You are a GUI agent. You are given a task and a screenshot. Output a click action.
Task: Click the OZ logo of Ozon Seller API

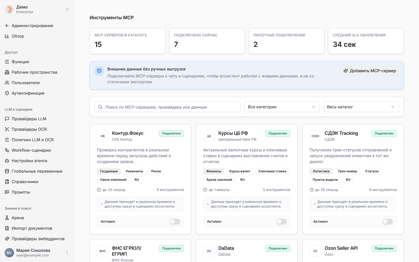click(315, 251)
